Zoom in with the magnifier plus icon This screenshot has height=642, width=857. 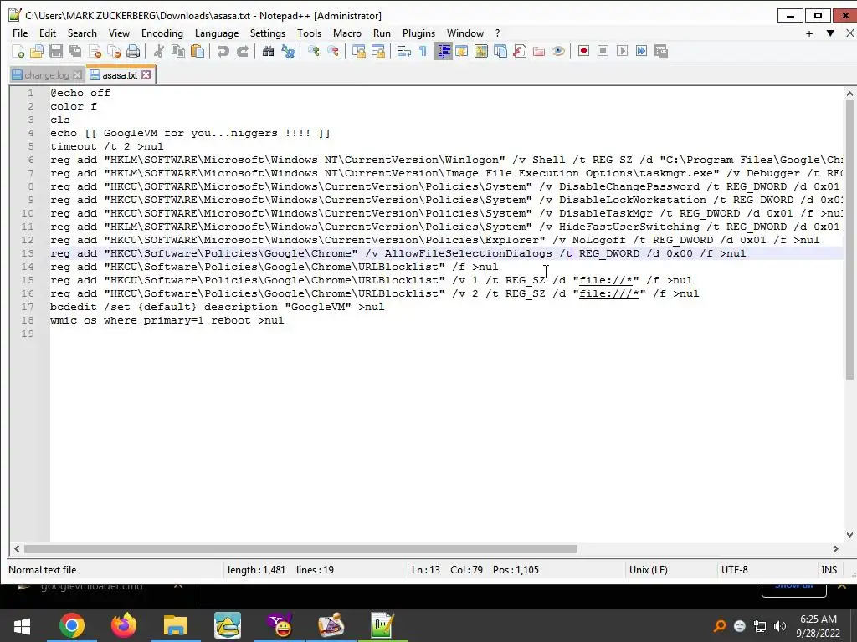coord(314,51)
